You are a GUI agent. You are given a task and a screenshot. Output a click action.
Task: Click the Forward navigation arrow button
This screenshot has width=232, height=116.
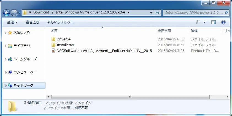(x=14, y=13)
